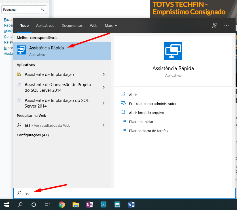Click the pin icon next to Fixar em Iniciar
Viewport: 237px width, 210px height.
click(x=123, y=121)
